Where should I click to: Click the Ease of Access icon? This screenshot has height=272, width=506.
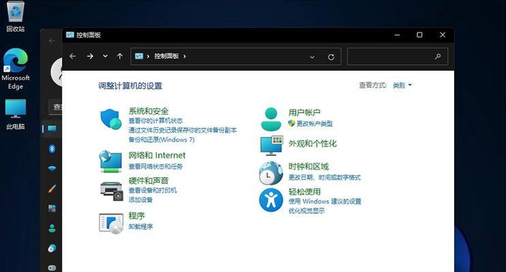pos(271,200)
